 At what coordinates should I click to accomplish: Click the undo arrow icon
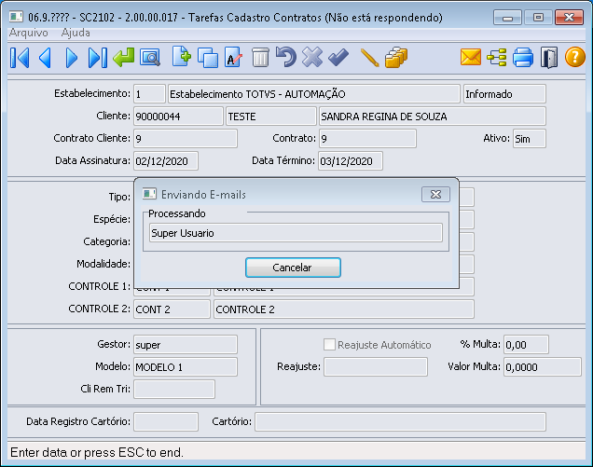[286, 57]
